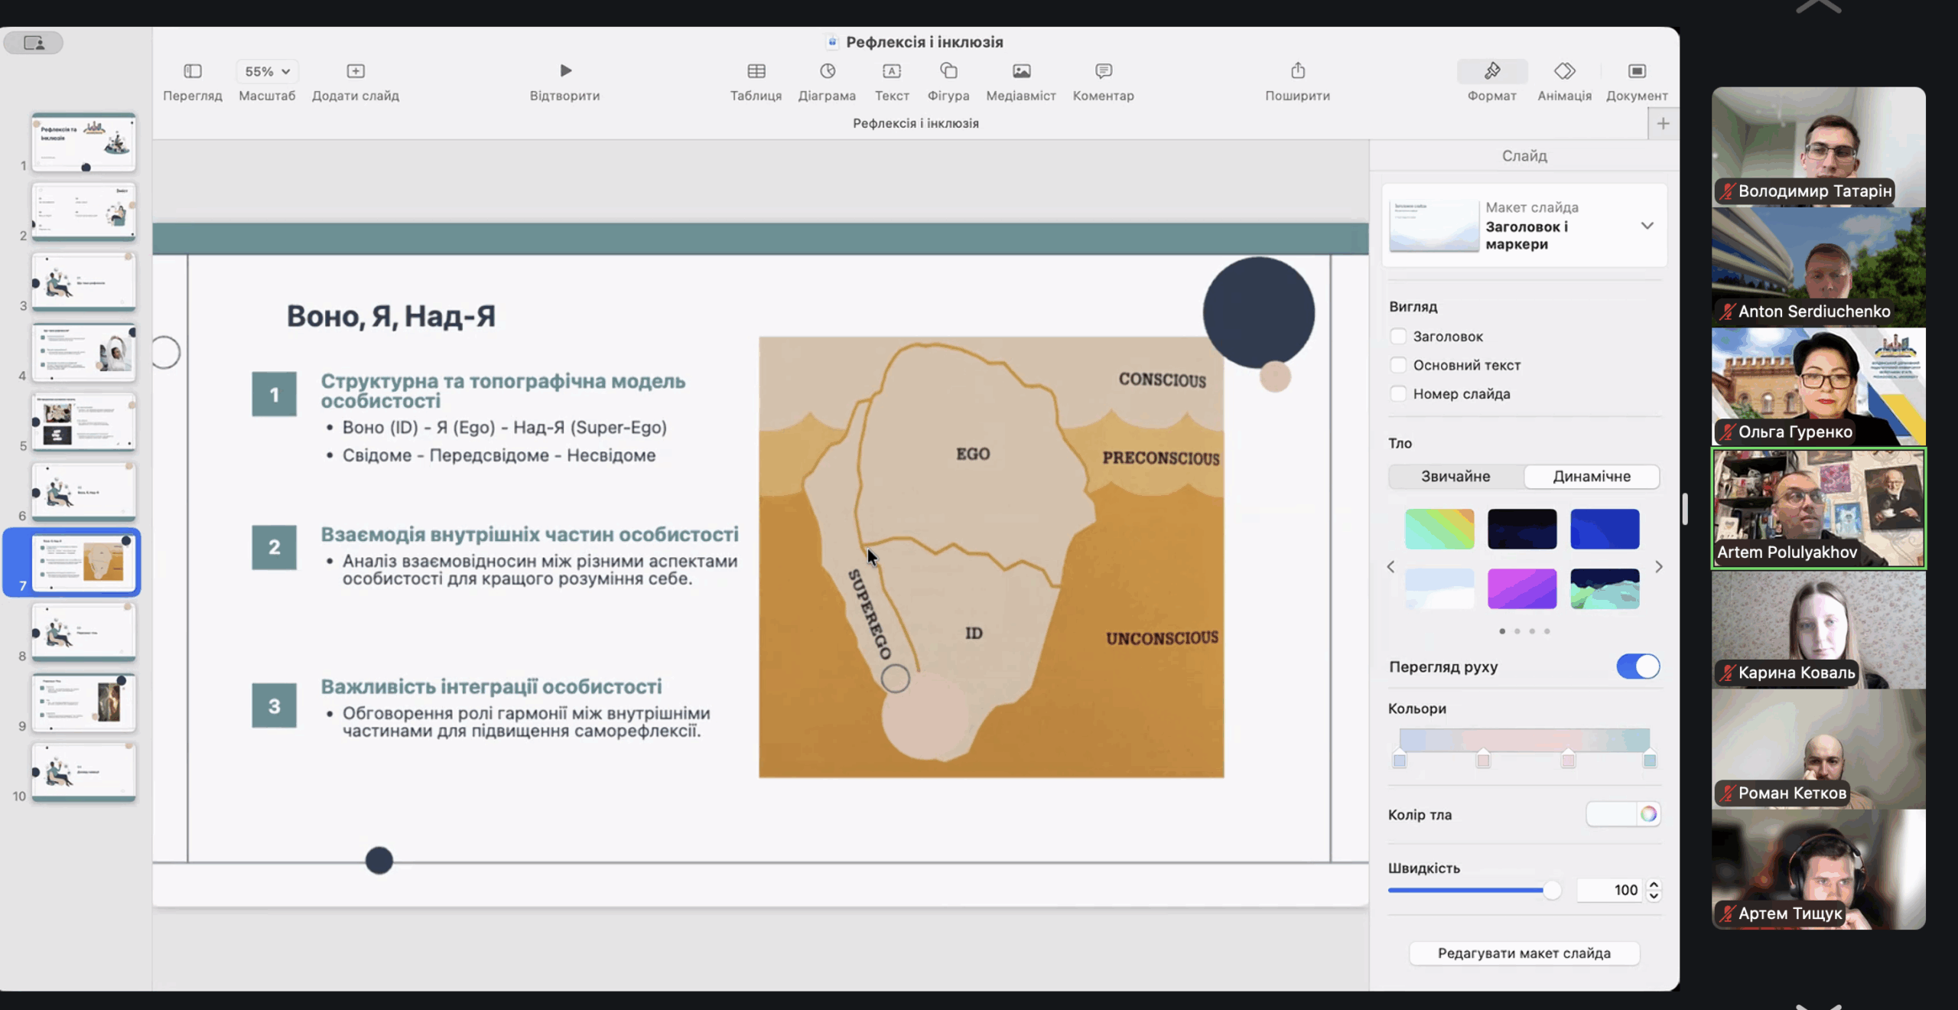The width and height of the screenshot is (1958, 1010).
Task: Open the Shape (Фігура) tool
Action: pos(948,71)
